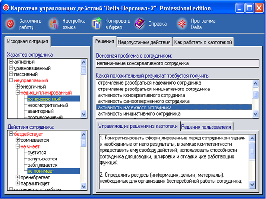Image resolution: width=266 pixels, height=199 pixels.
Task: Select запутывается in actions tree
Action: tap(42, 159)
